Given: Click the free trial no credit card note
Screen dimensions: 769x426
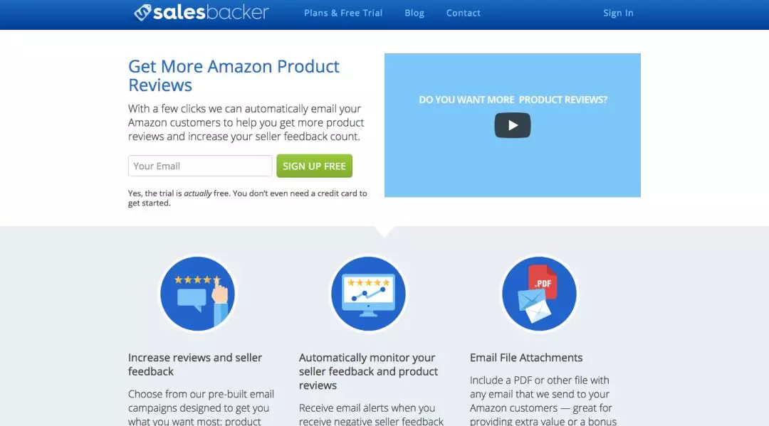Looking at the screenshot, I should (248, 198).
